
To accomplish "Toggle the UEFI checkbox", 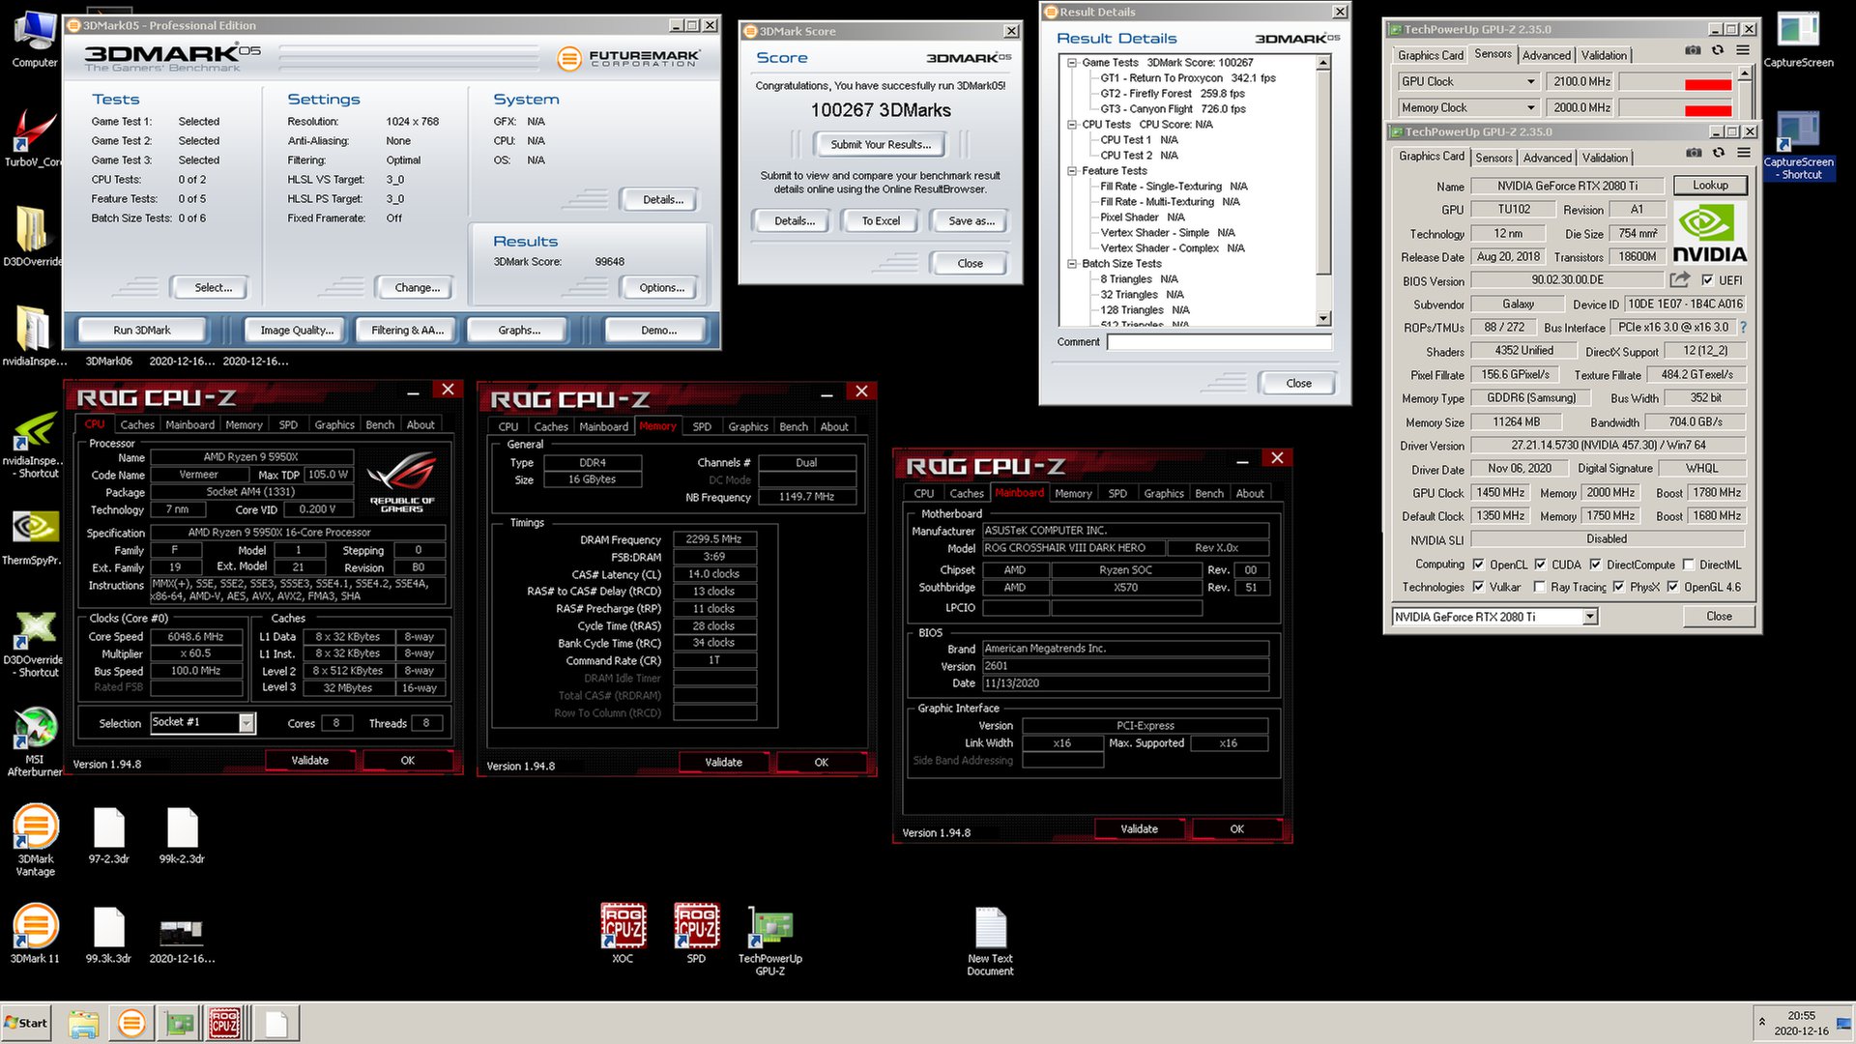I will tap(1707, 280).
